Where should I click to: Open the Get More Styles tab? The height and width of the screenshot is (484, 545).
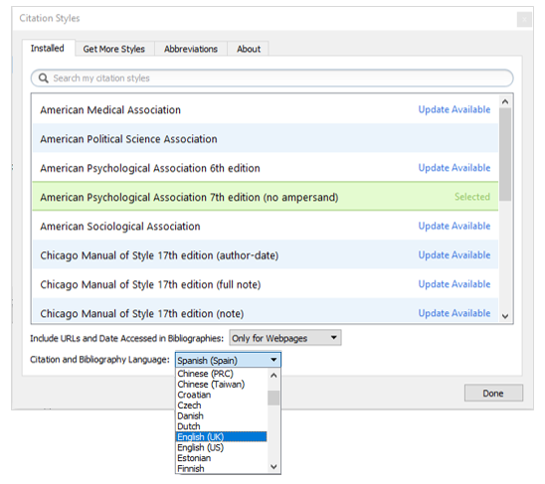click(x=114, y=49)
